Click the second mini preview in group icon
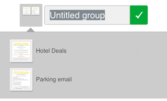Image resolution: width=167 pixels, height=101 pixels. point(35,11)
